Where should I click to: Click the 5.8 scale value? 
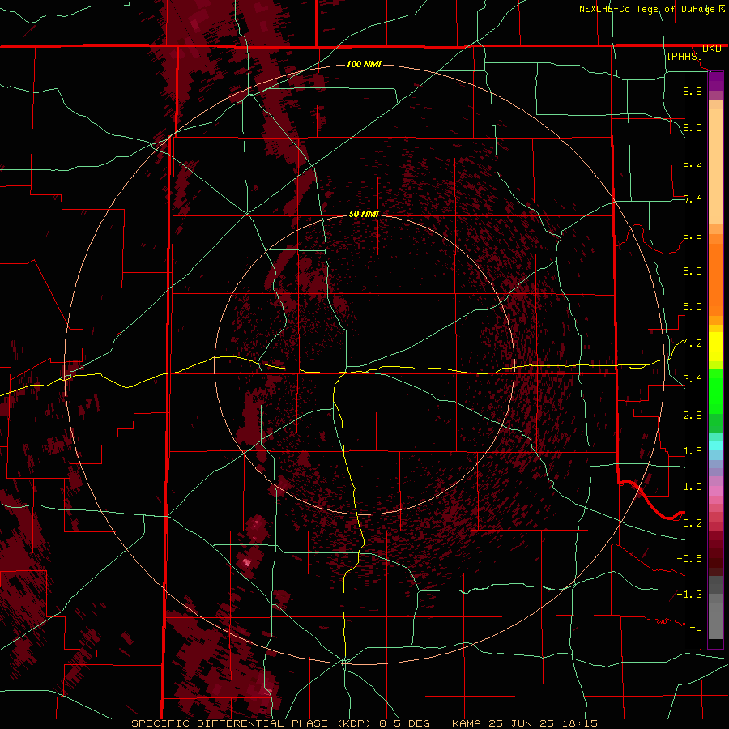(693, 271)
